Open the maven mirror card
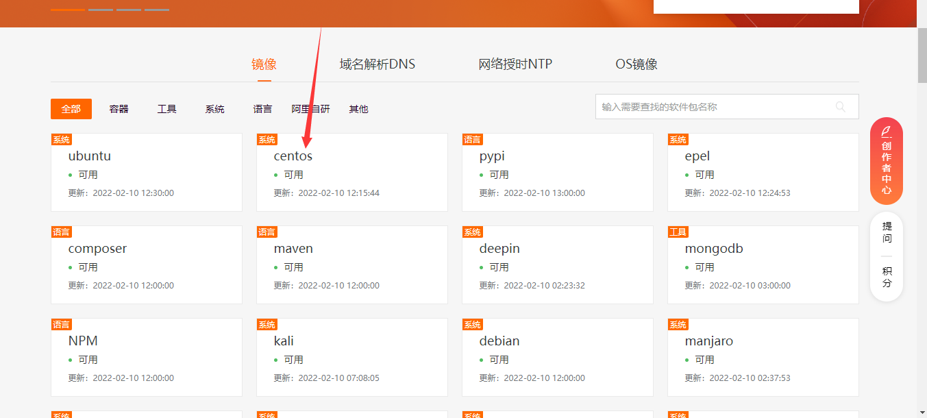 pyautogui.click(x=352, y=265)
